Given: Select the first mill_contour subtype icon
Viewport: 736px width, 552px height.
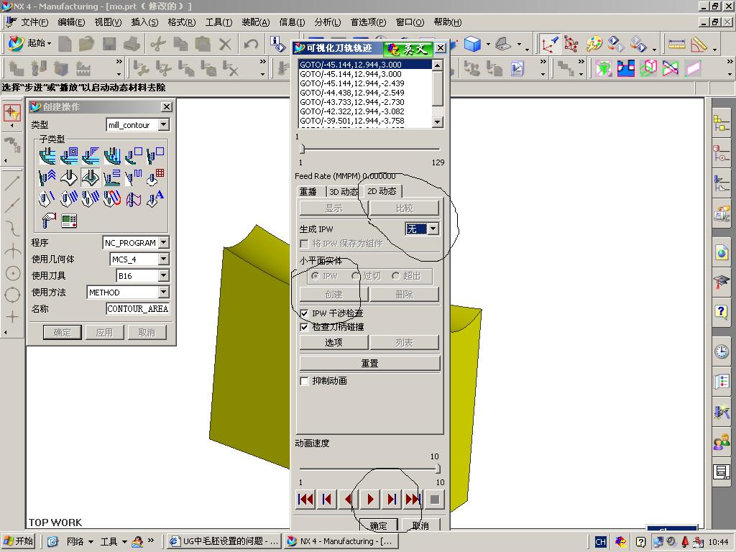Looking at the screenshot, I should 47,155.
